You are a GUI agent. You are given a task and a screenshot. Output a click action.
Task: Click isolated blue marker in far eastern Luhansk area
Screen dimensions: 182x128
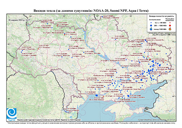coord(166,54)
